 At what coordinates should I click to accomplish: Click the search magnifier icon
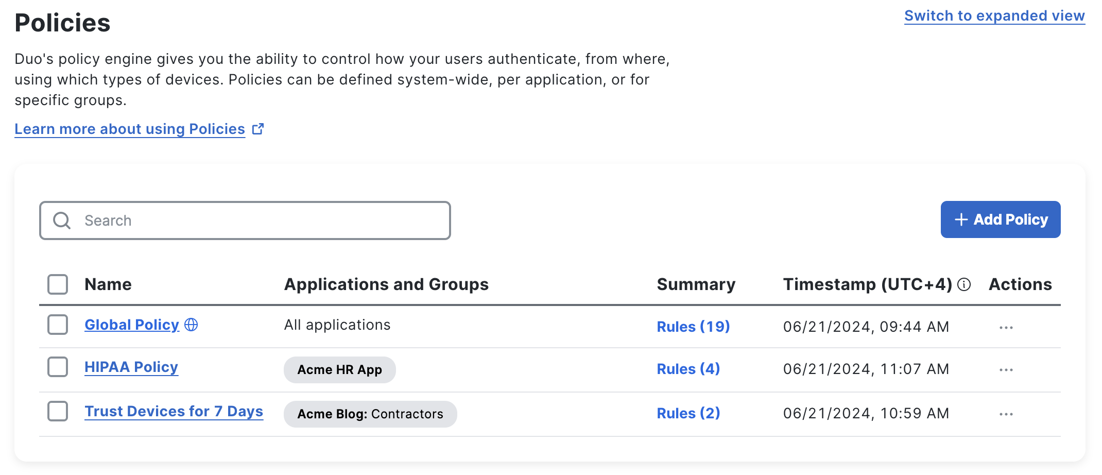pos(62,220)
